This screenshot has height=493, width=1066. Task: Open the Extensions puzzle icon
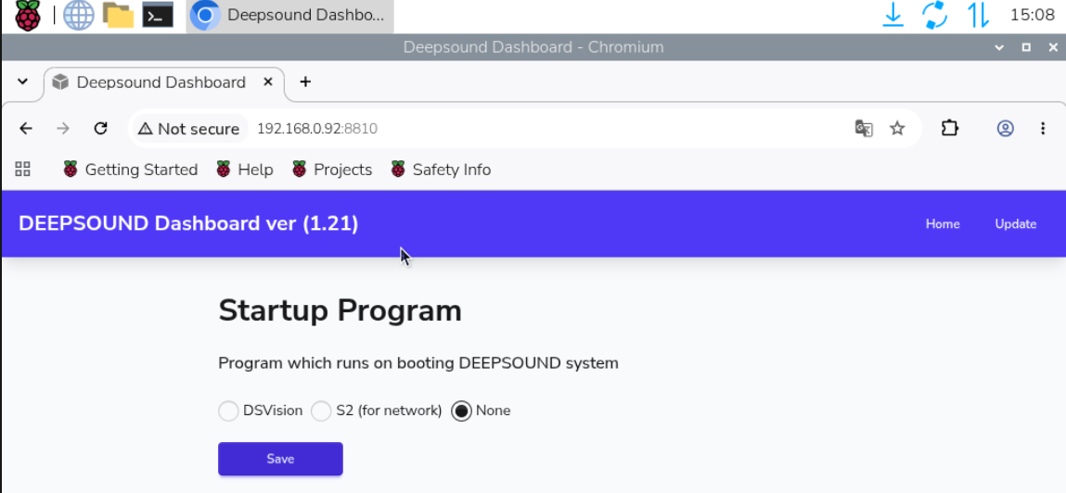coord(950,128)
